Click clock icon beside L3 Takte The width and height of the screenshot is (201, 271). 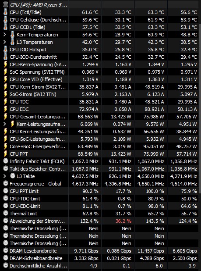pyautogui.click(x=12, y=176)
